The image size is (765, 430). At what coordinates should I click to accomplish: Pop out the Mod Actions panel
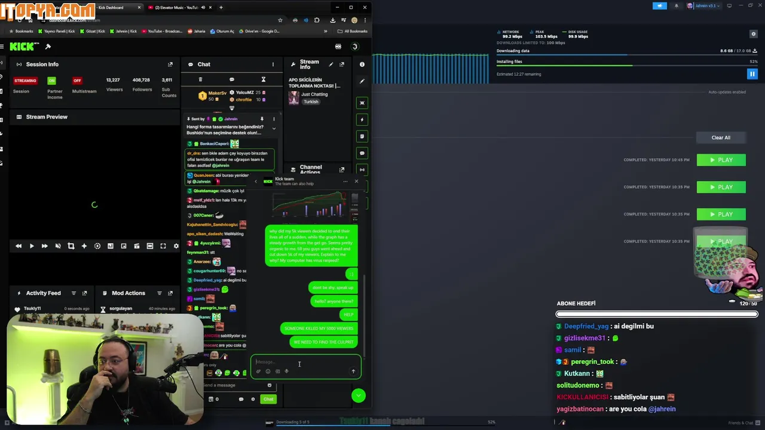coord(170,293)
